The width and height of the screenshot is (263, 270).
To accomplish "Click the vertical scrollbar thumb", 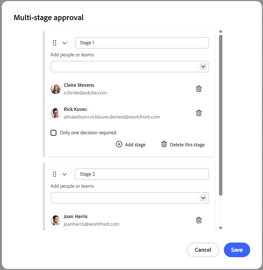I will point(221,115).
